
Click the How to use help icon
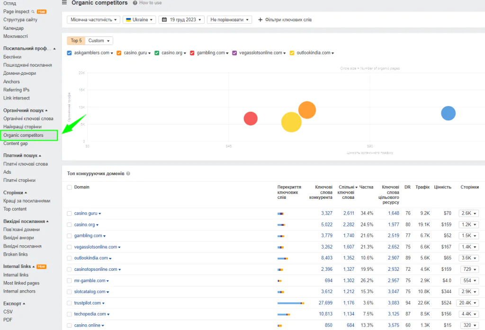pyautogui.click(x=135, y=3)
